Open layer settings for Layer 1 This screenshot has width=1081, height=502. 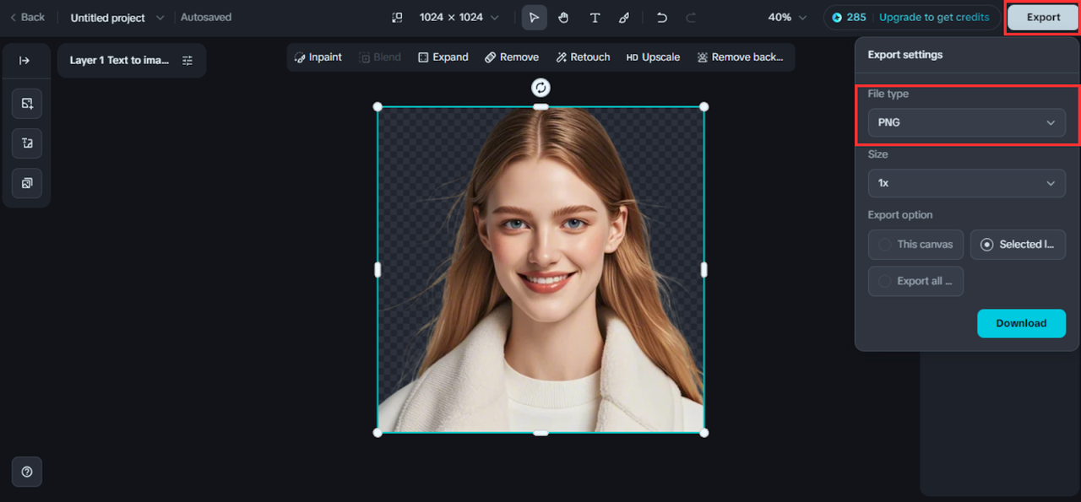(187, 61)
